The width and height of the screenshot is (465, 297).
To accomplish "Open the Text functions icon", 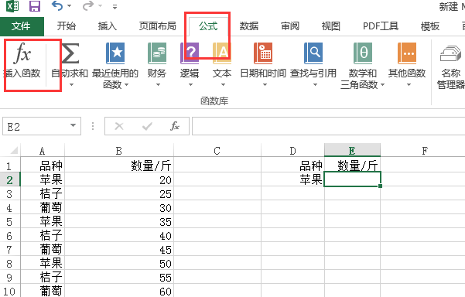I will click(222, 53).
